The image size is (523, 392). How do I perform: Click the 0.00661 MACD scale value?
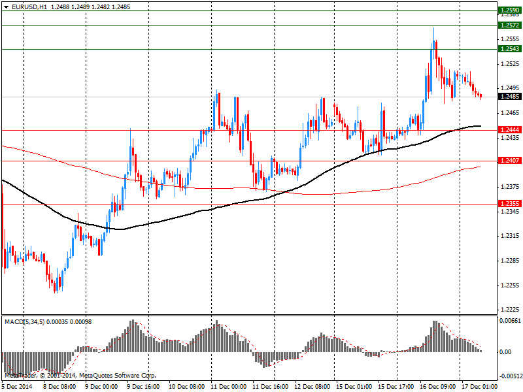(510, 321)
